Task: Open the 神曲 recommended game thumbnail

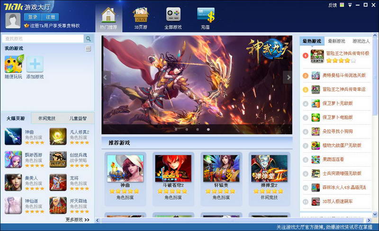Action: pos(126,169)
